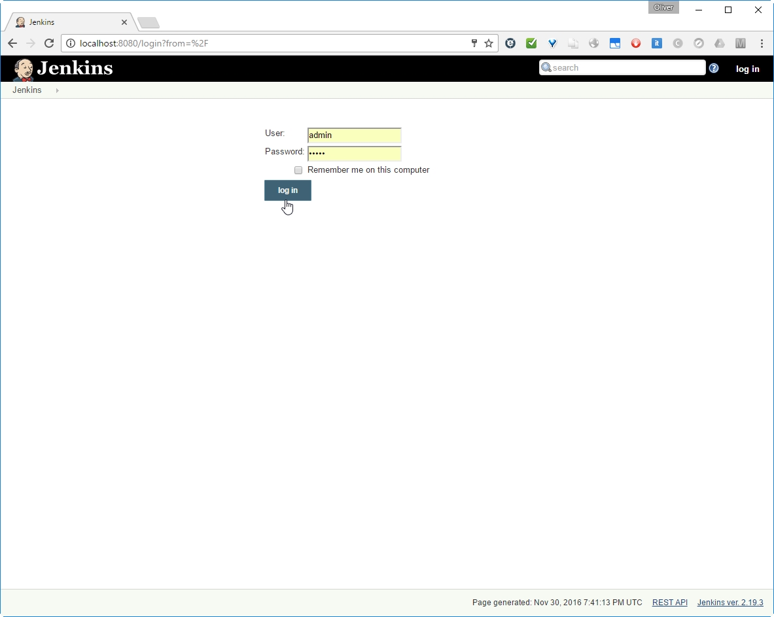
Task: Click the Oliver profile button
Action: (663, 7)
